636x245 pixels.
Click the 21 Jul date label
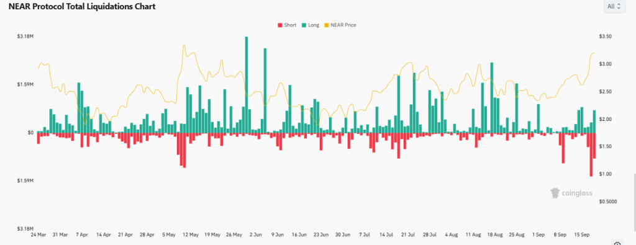(408, 234)
